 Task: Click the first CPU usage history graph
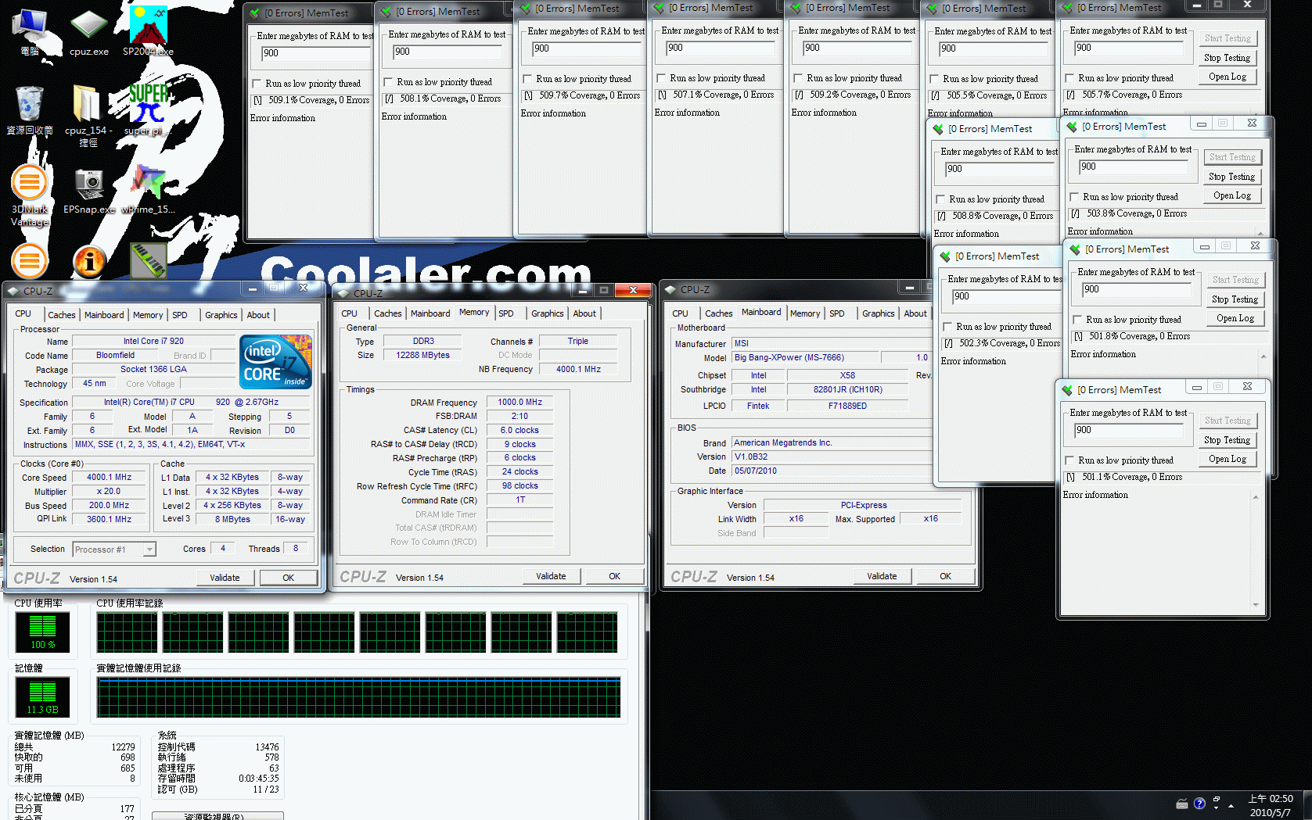[x=127, y=632]
